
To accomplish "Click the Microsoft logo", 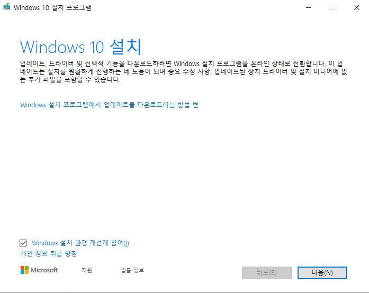I will (x=39, y=270).
